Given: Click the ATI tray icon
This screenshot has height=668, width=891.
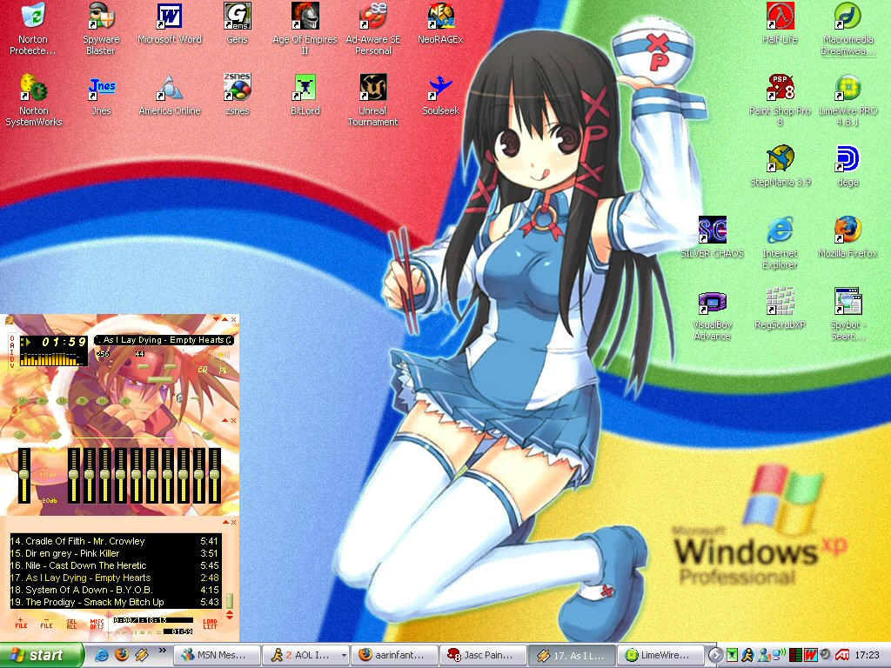Looking at the screenshot, I should click(x=842, y=656).
